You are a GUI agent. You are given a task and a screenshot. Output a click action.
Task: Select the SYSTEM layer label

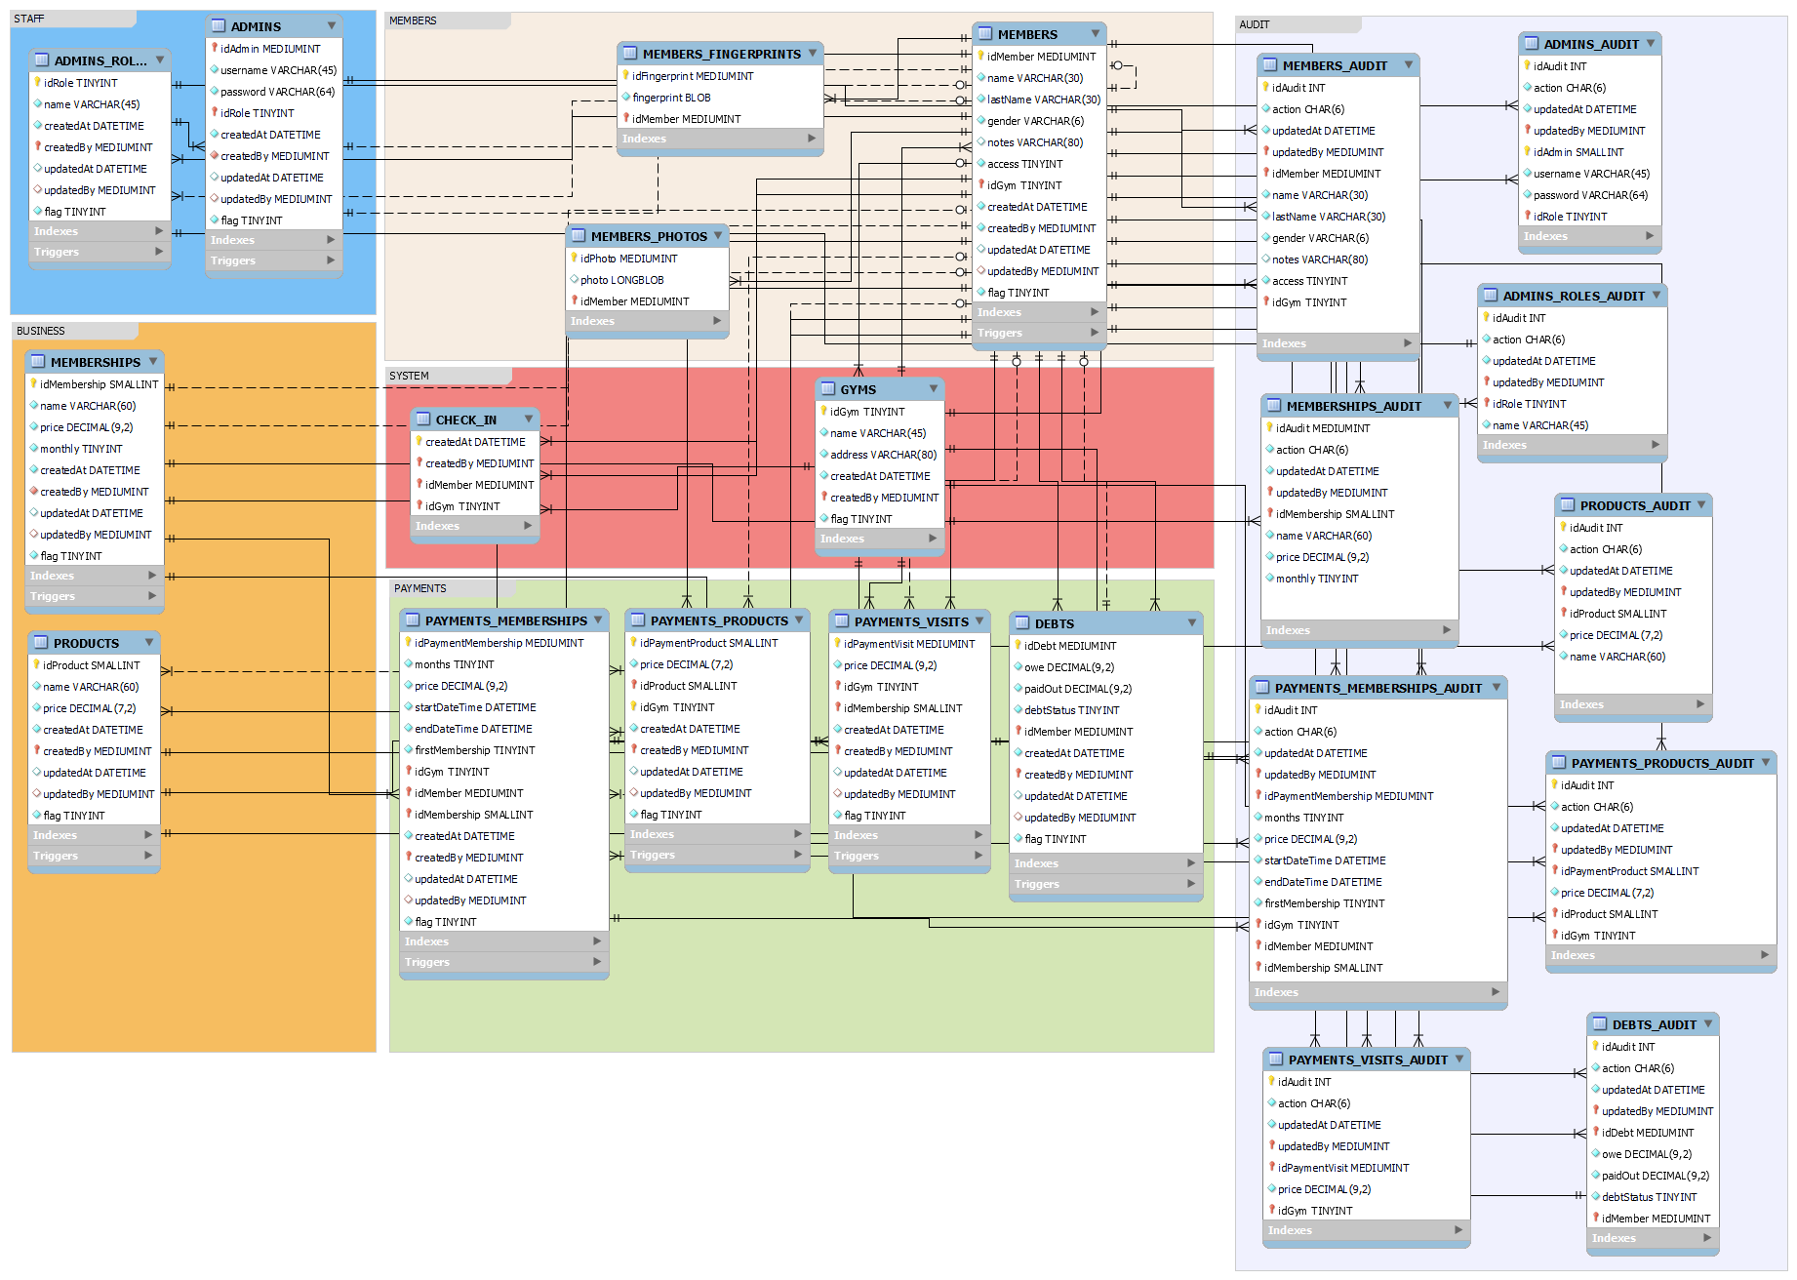click(409, 376)
